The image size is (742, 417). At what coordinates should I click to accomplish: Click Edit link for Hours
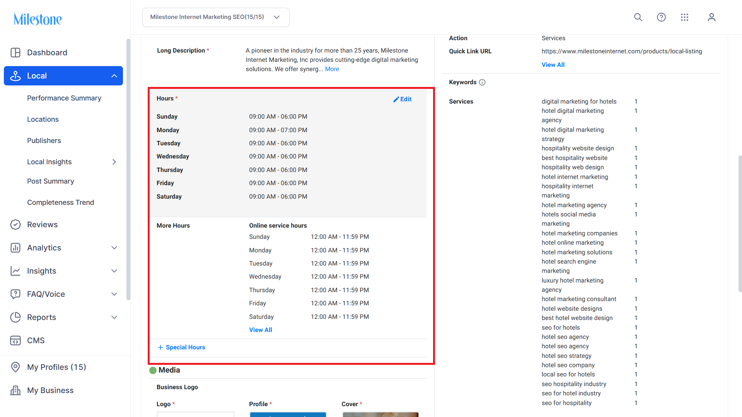(406, 99)
